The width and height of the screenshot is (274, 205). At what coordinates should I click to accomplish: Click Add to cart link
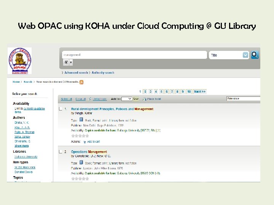coord(94,142)
